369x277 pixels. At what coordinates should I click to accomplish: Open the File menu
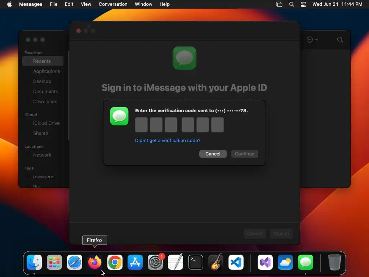click(53, 4)
